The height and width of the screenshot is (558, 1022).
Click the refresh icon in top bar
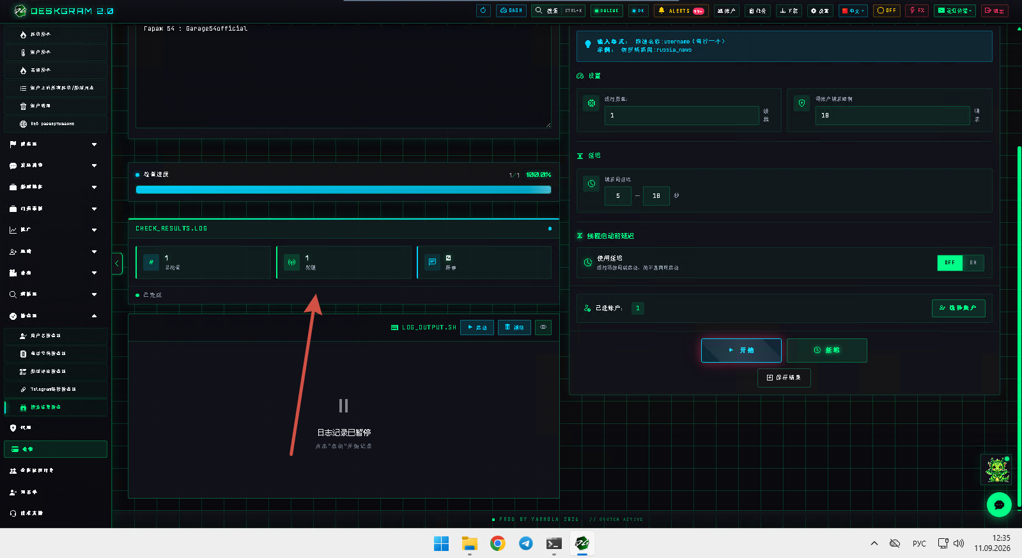(x=483, y=10)
